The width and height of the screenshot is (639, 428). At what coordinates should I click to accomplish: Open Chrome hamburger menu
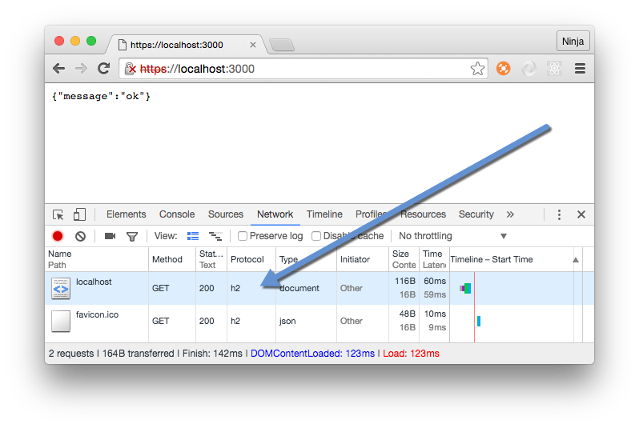(x=580, y=69)
